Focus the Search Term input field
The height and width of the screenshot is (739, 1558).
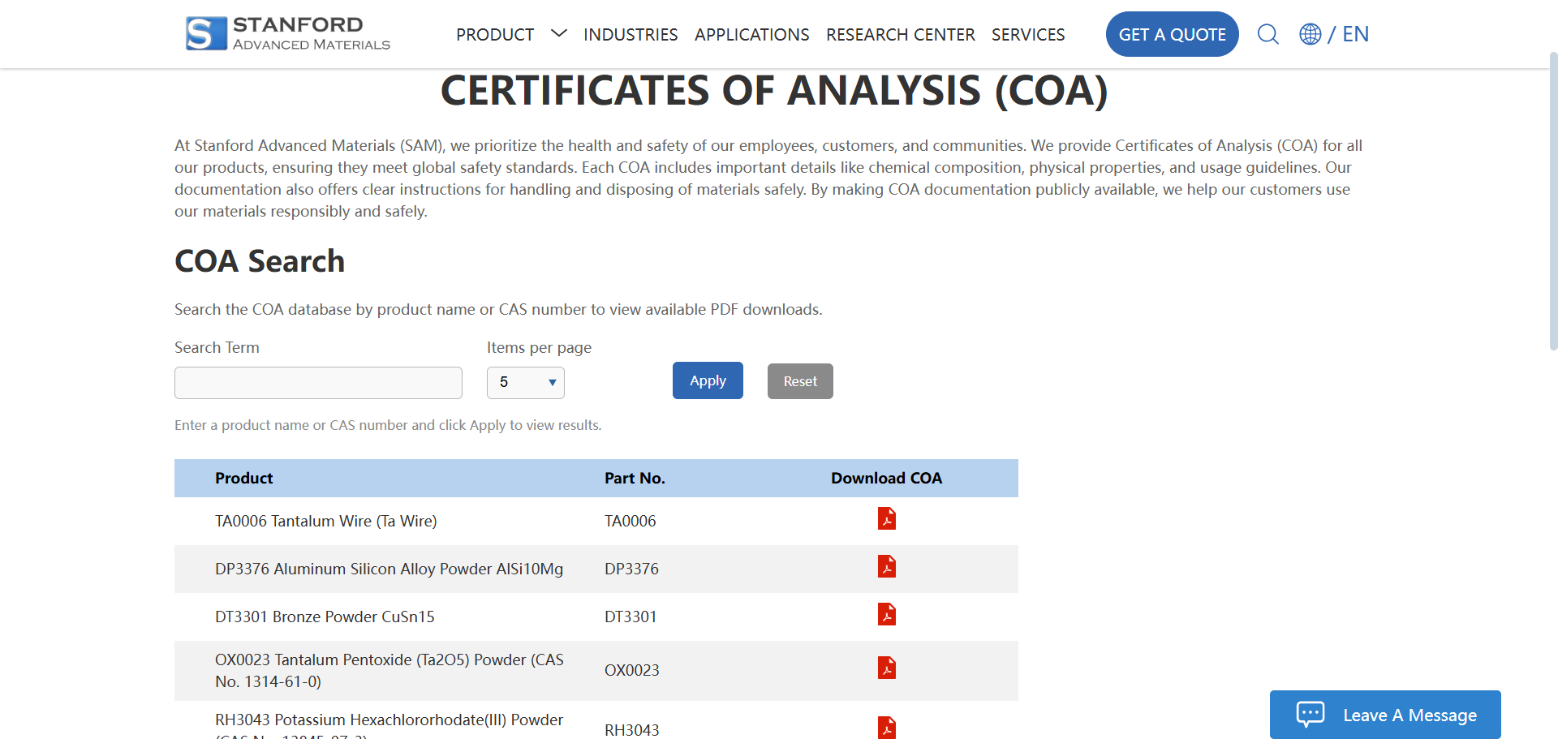click(318, 383)
